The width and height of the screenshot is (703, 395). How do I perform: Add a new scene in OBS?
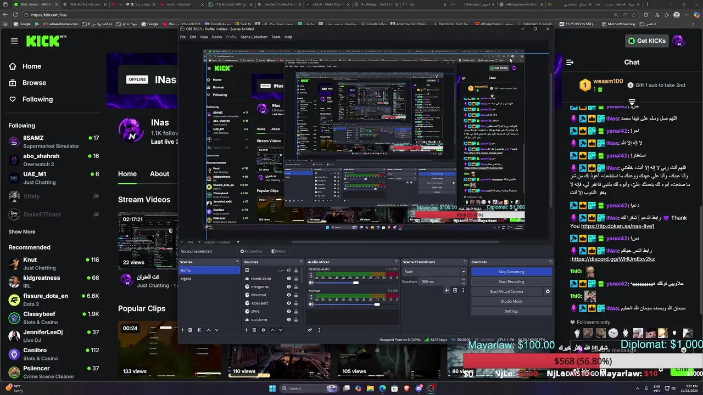[182, 330]
